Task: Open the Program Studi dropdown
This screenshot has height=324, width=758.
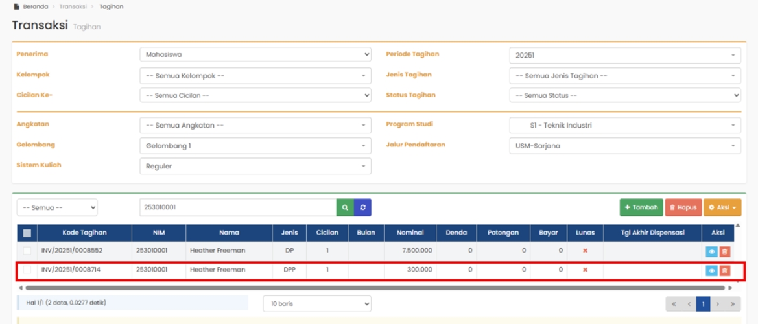Action: (x=624, y=125)
